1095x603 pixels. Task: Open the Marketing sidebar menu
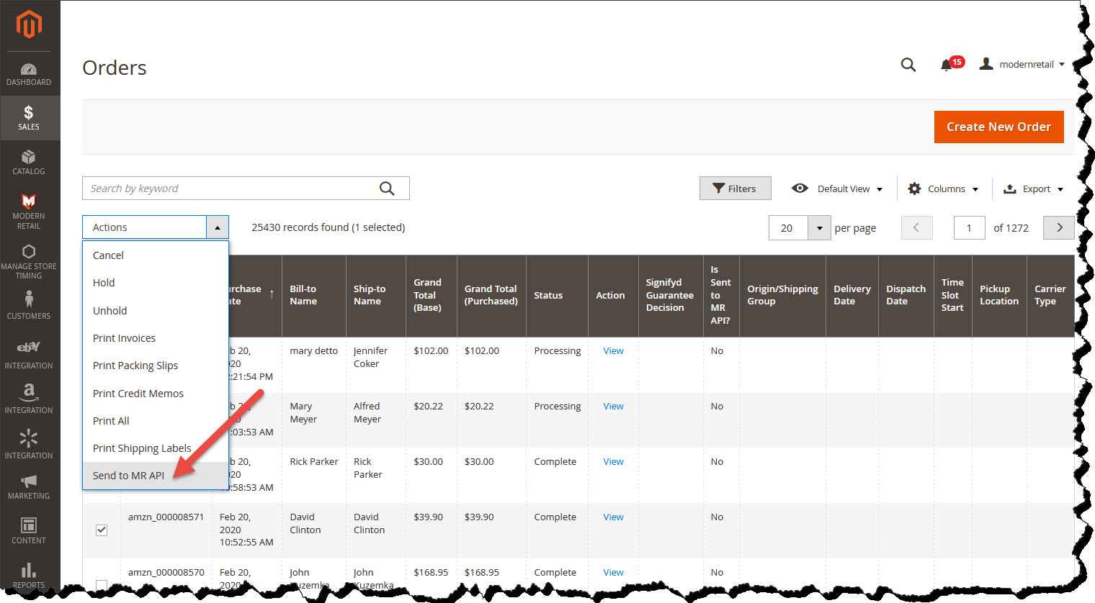(x=29, y=487)
